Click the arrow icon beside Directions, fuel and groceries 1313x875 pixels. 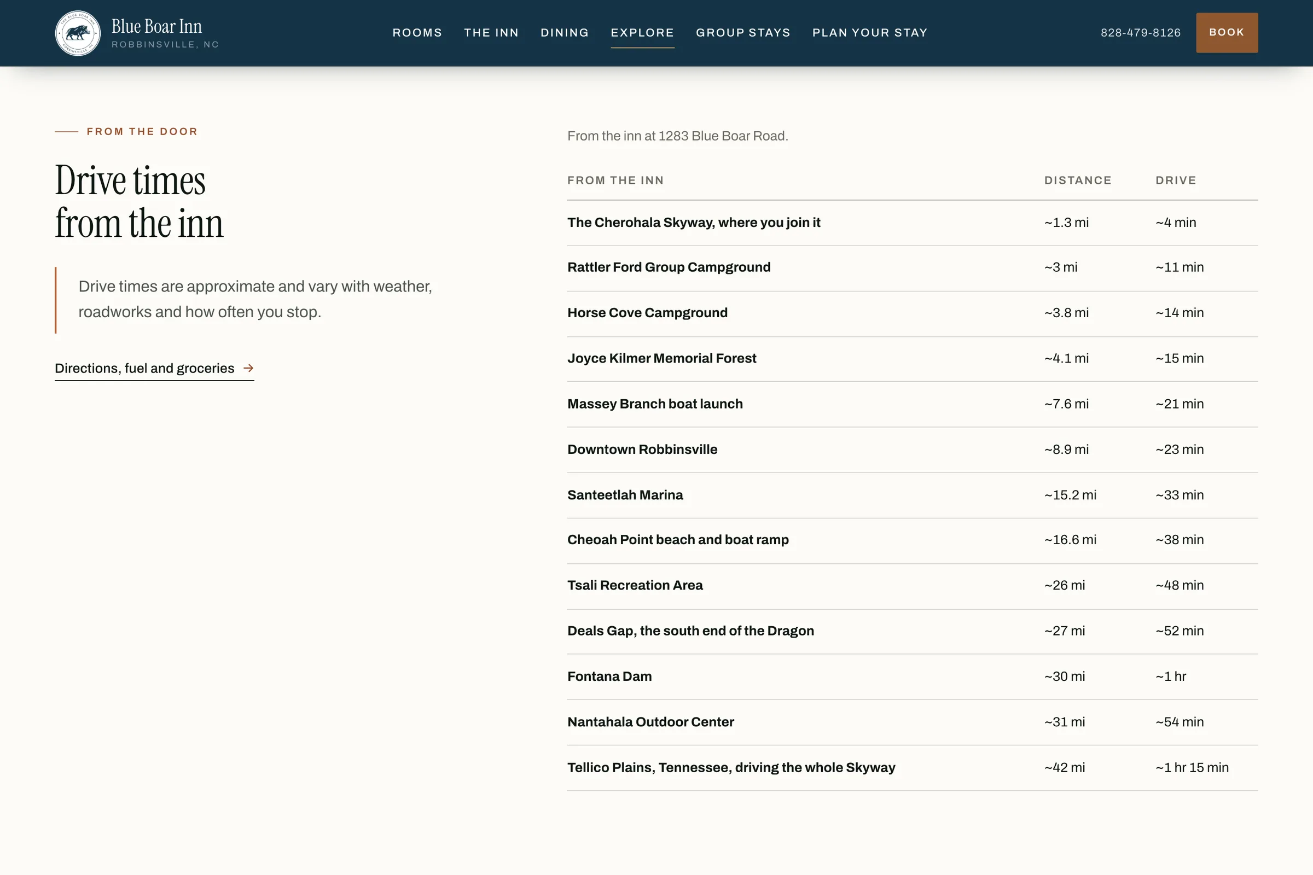248,368
